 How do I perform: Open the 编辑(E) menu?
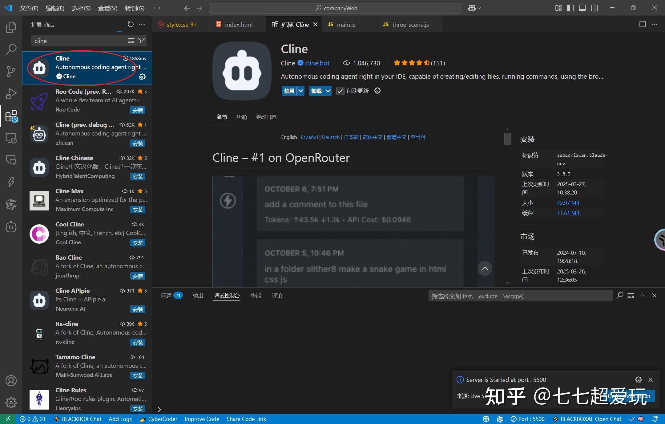pyautogui.click(x=55, y=8)
